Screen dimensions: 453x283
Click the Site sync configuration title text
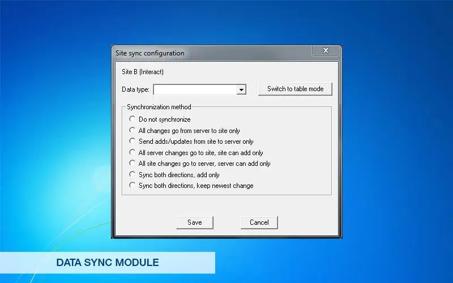pyautogui.click(x=150, y=53)
